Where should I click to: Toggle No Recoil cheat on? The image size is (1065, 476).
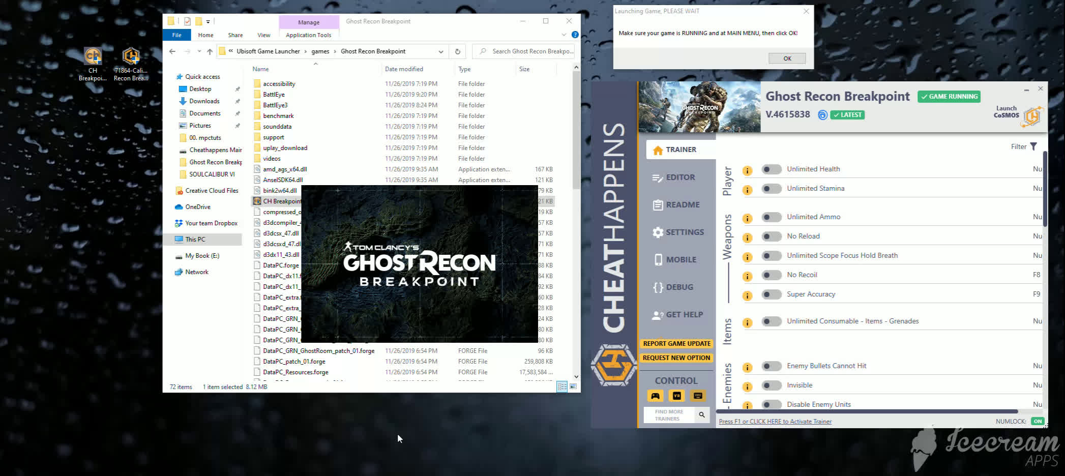771,275
